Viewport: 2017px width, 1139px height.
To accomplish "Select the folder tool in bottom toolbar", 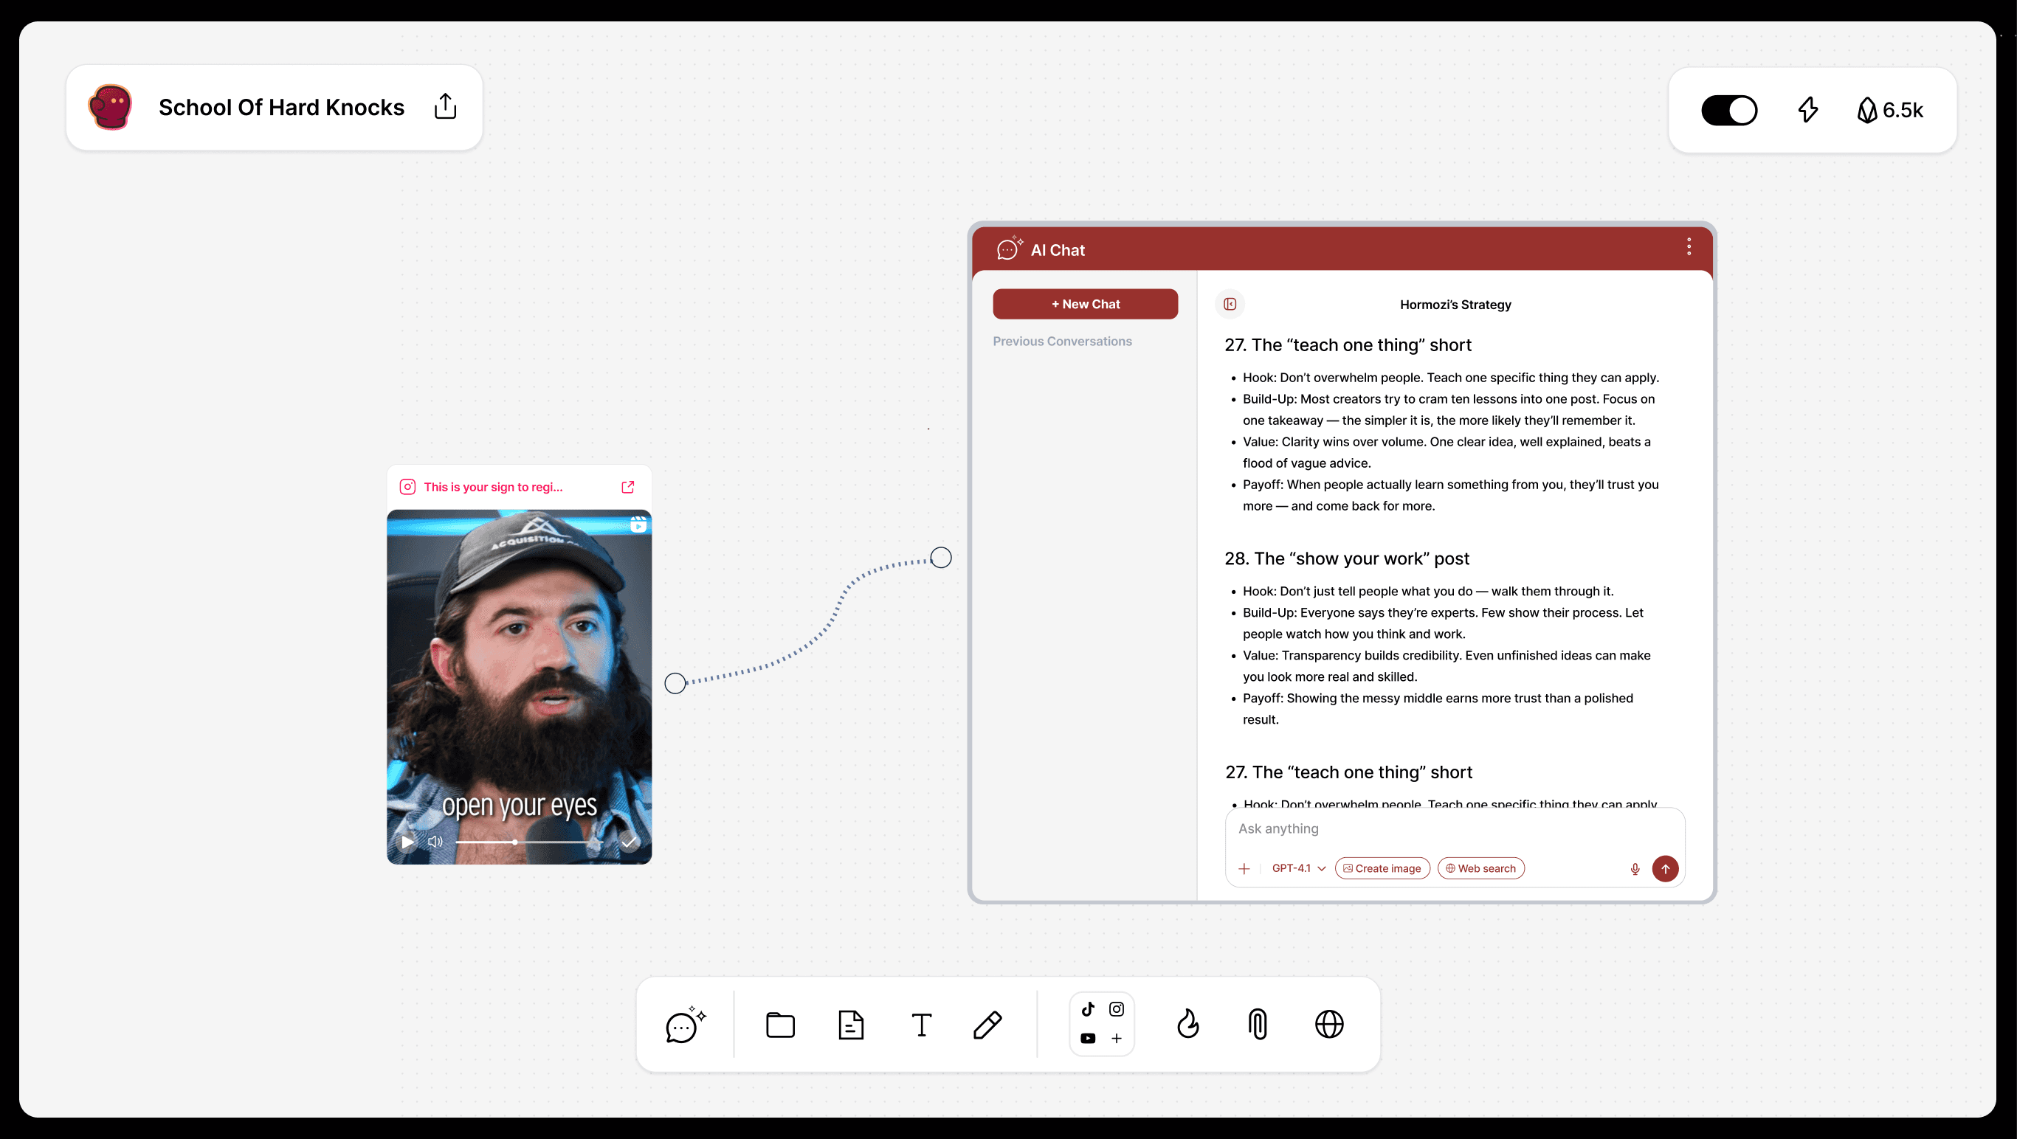I will tap(780, 1025).
